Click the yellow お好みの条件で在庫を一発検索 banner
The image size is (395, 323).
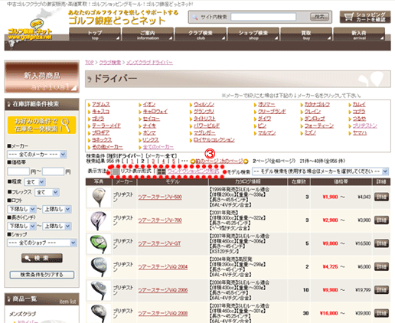point(42,125)
